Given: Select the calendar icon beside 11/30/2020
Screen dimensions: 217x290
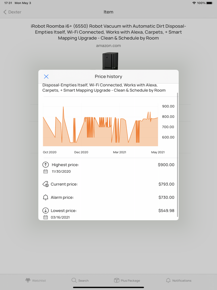Looking at the screenshot, I should pyautogui.click(x=46, y=171).
